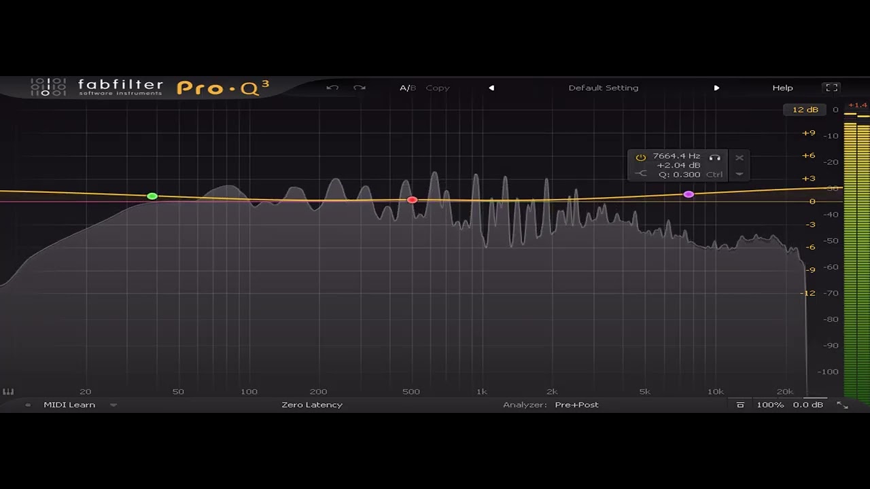
Task: Open the Zero Latency processing mode menu
Action: (x=312, y=405)
